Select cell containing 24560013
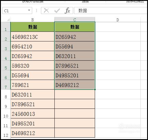 pos(32,113)
